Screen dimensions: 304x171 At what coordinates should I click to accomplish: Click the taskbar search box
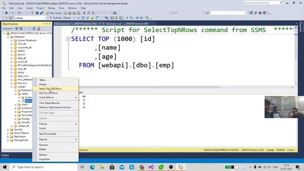pos(44,167)
